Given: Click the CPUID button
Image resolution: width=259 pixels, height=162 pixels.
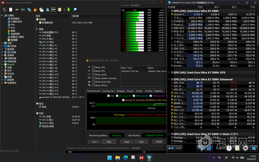Looking at the screenshot, I should (x=159, y=142).
